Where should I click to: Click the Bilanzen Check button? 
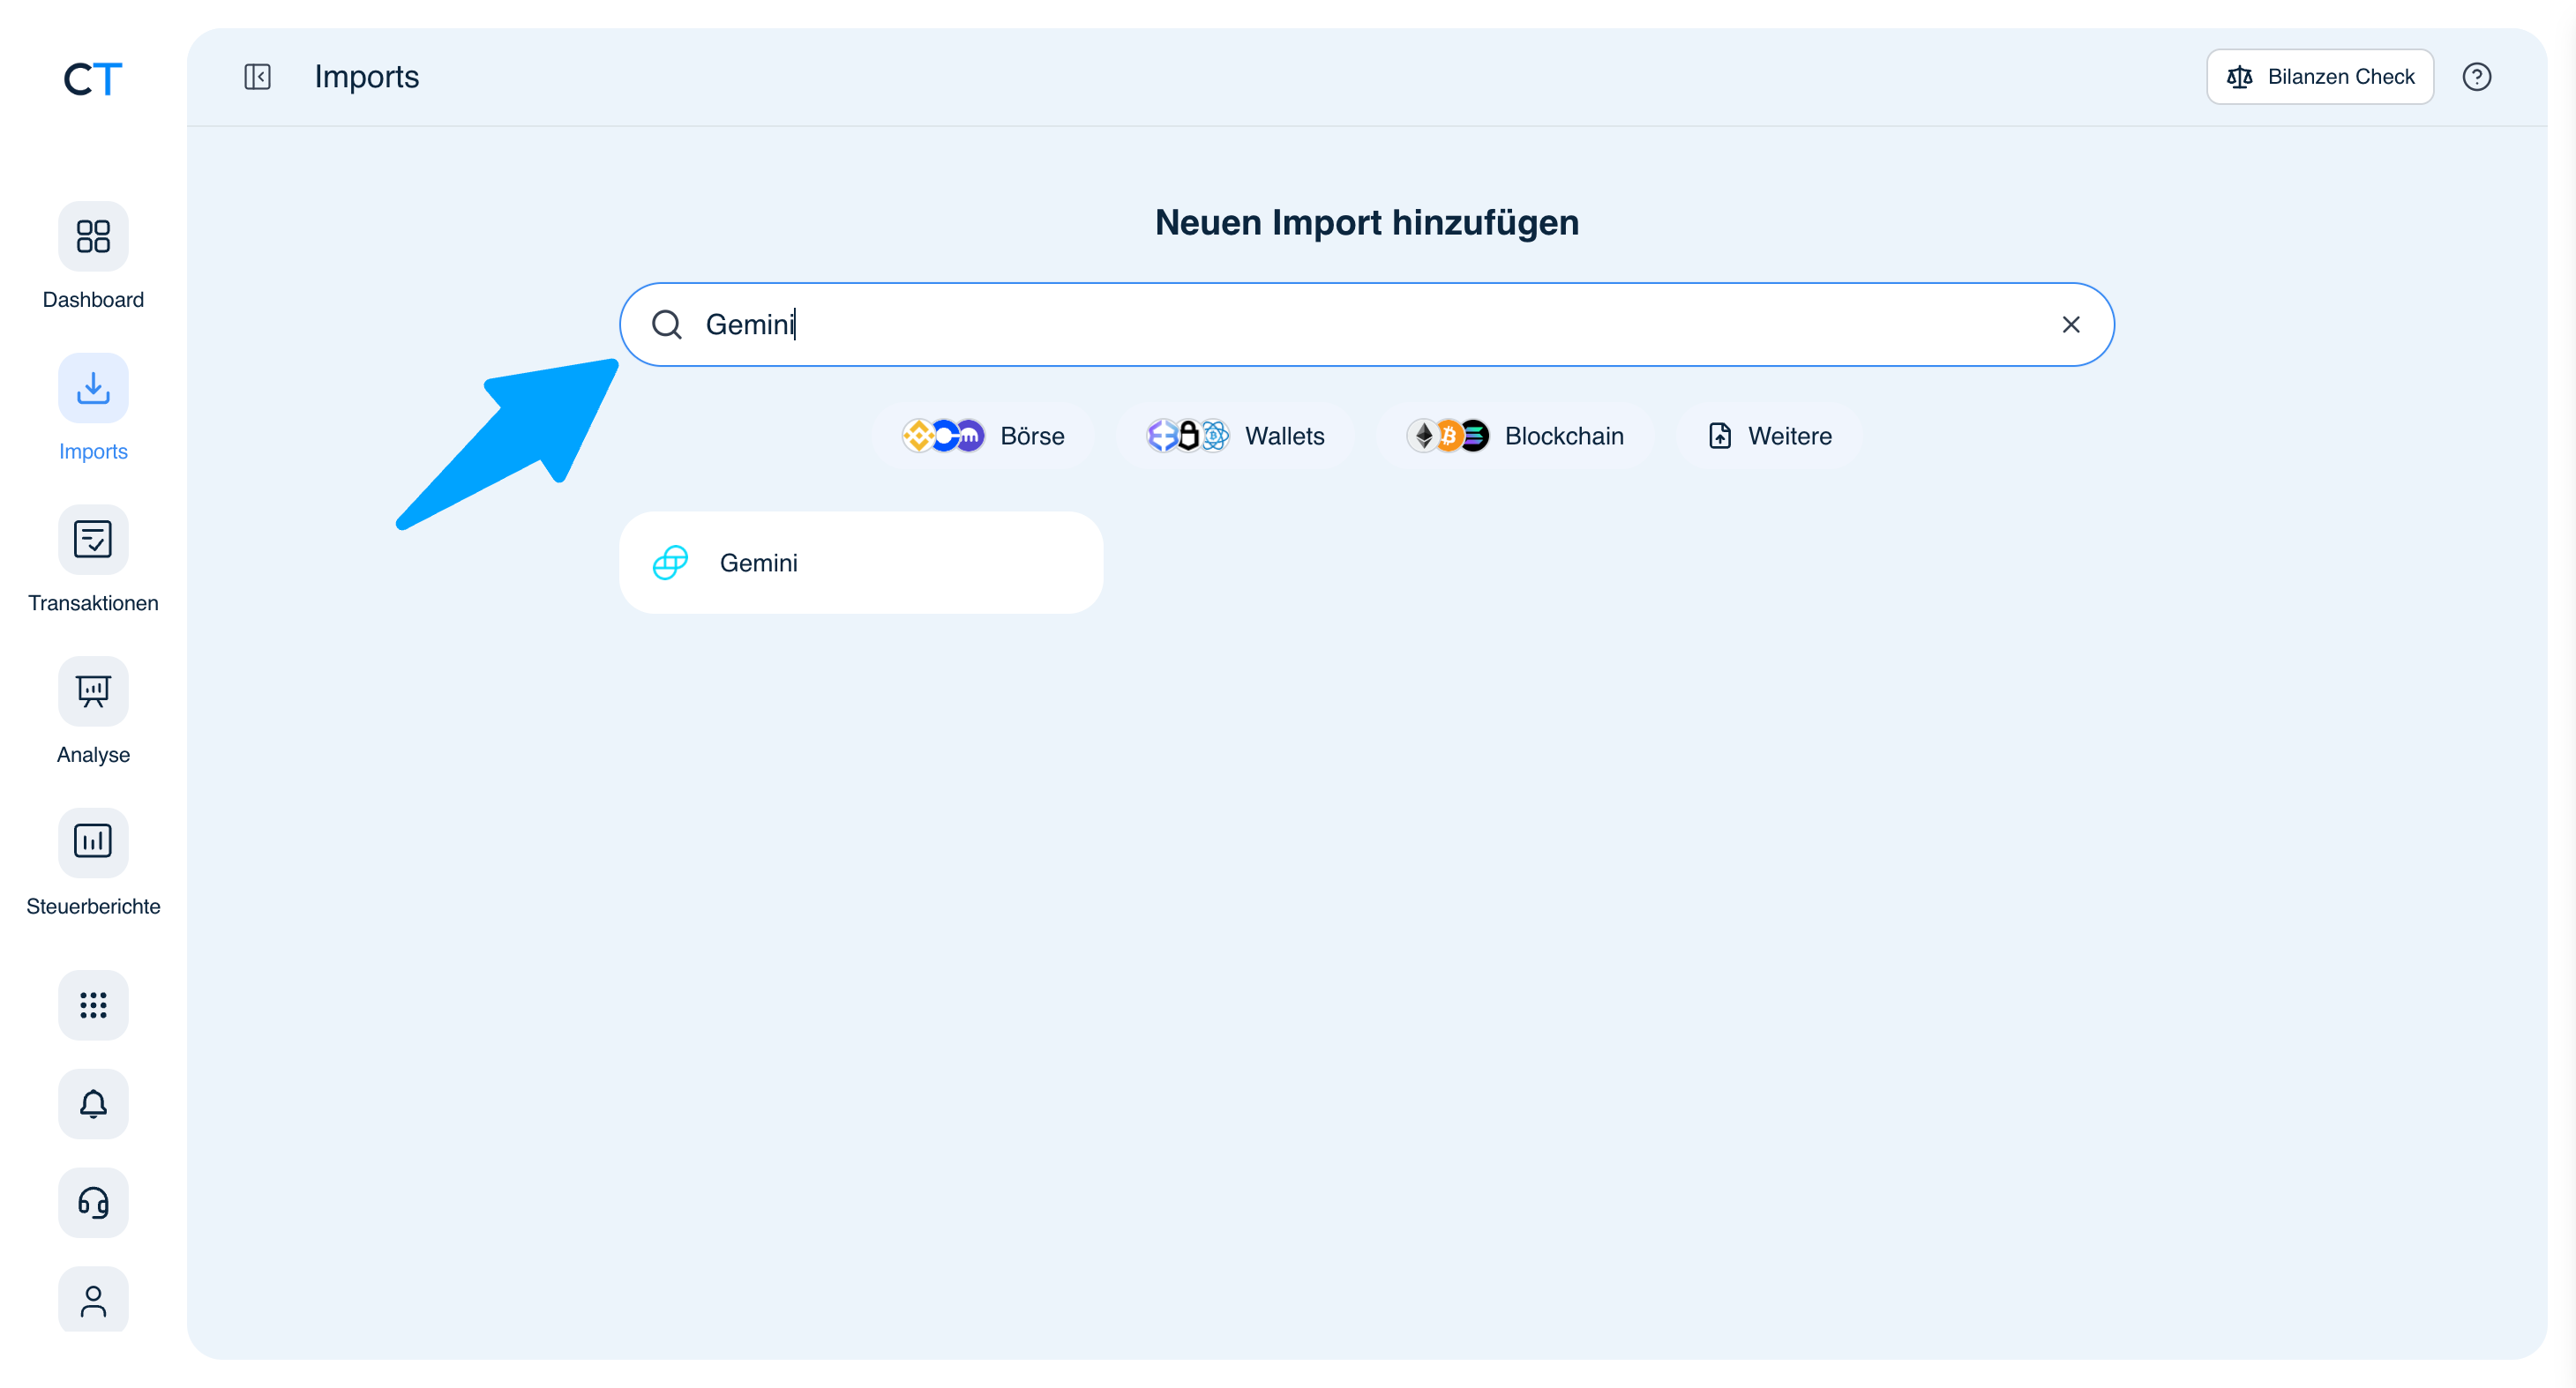tap(2320, 77)
